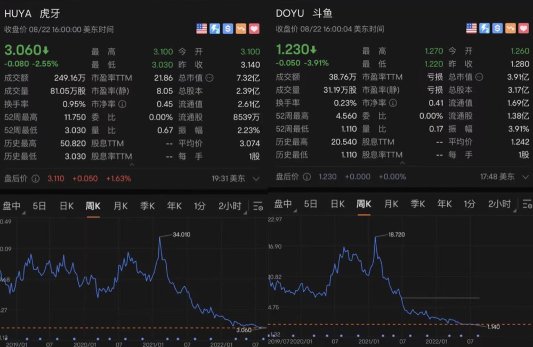
Task: Click DOYU chart peak label 18.720
Action: 397,235
